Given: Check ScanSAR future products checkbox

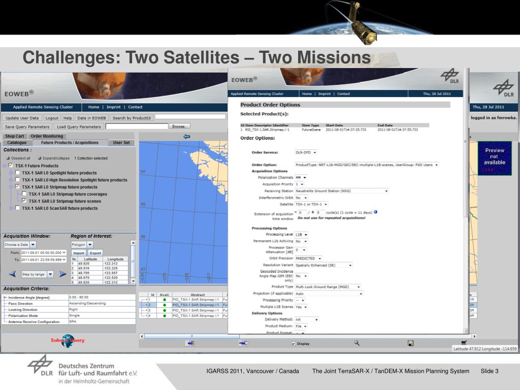Looking at the screenshot, I should 17,208.
